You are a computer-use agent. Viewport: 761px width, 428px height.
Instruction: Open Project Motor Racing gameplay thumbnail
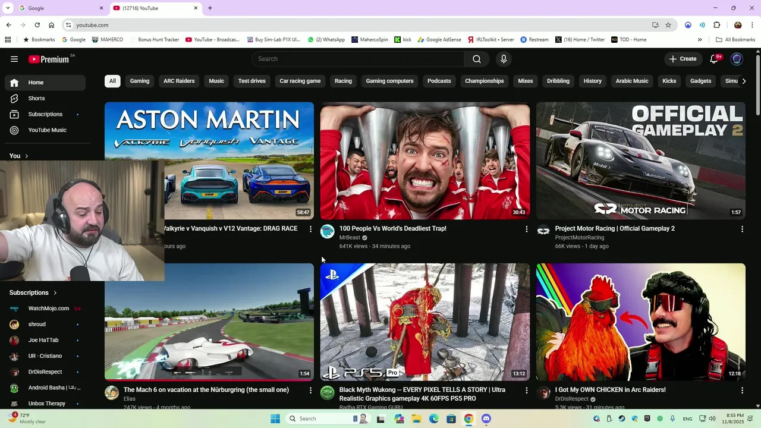pos(641,160)
